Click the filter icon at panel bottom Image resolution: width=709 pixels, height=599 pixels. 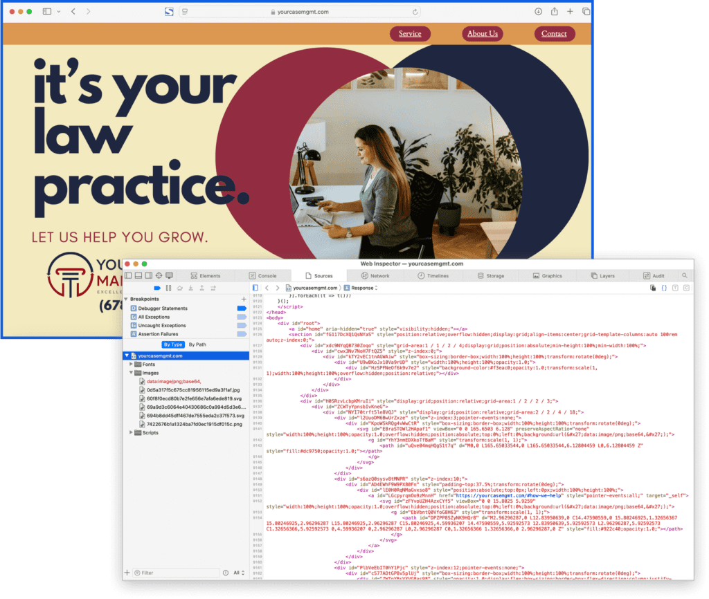(x=138, y=573)
